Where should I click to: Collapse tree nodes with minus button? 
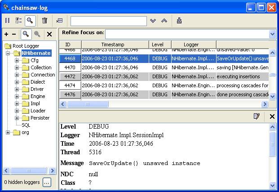coord(14,34)
